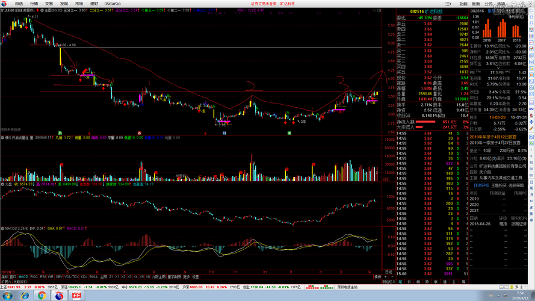535x301 pixels.
Task: Select the 价 tab under tick list
Action: pyautogui.click(x=409, y=282)
